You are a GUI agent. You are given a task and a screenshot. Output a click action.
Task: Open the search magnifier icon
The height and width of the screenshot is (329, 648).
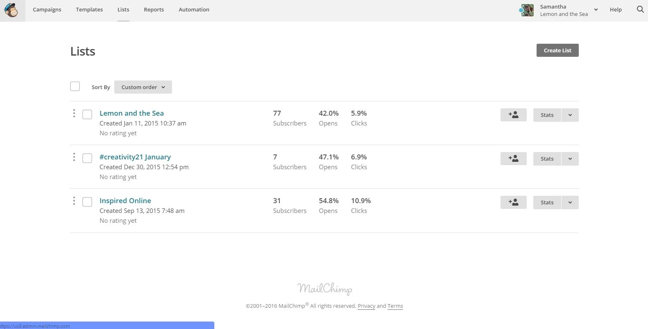point(640,9)
